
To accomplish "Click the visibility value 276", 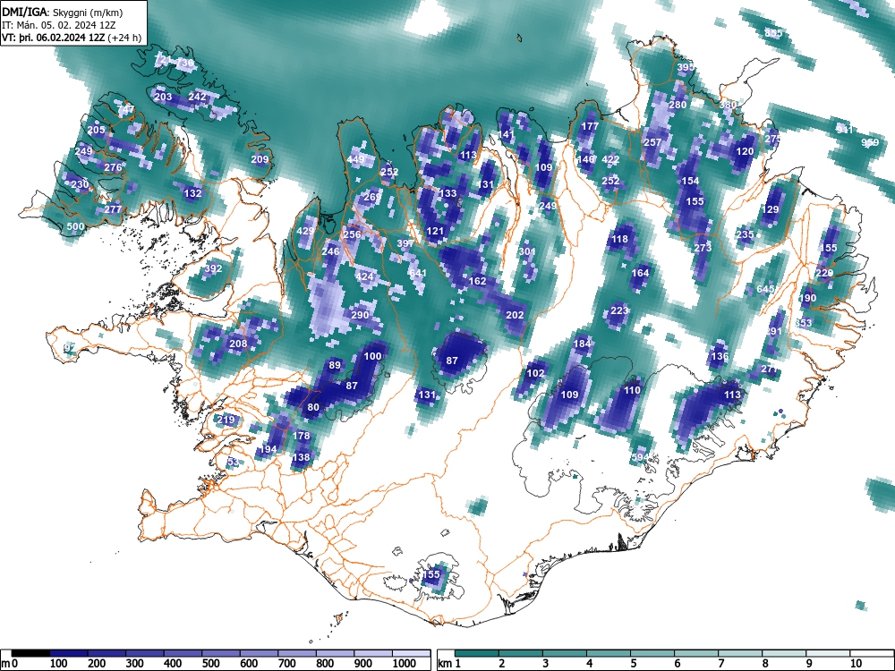I will [113, 167].
